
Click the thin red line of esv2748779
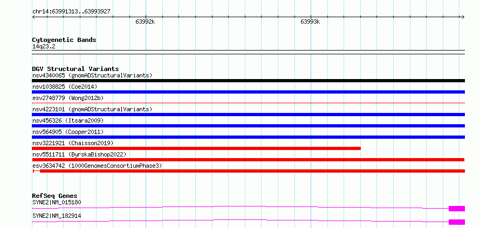(248, 103)
